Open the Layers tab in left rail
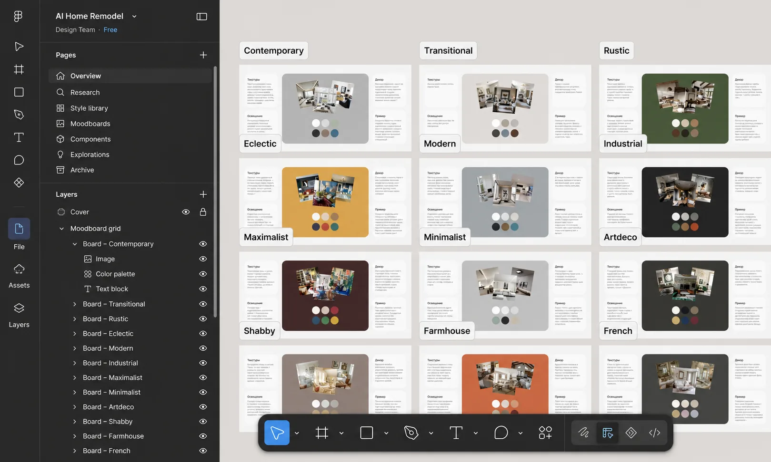Screen dimensions: 771x462 click(x=19, y=316)
